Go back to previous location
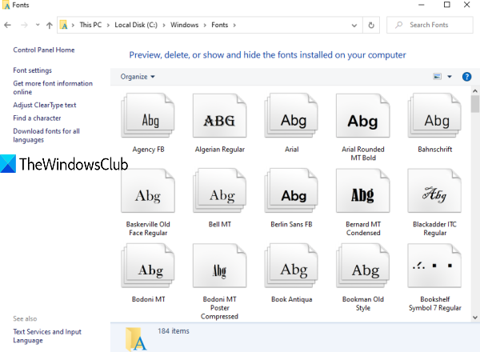 [x=8, y=25]
